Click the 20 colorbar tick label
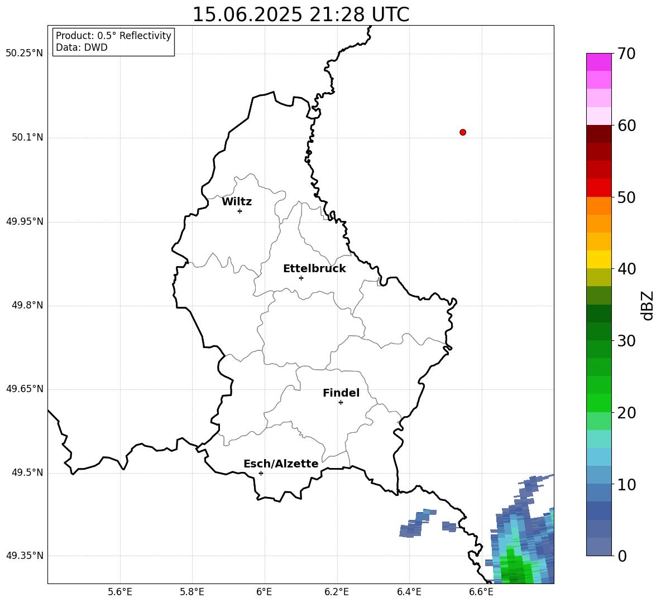 [x=626, y=413]
